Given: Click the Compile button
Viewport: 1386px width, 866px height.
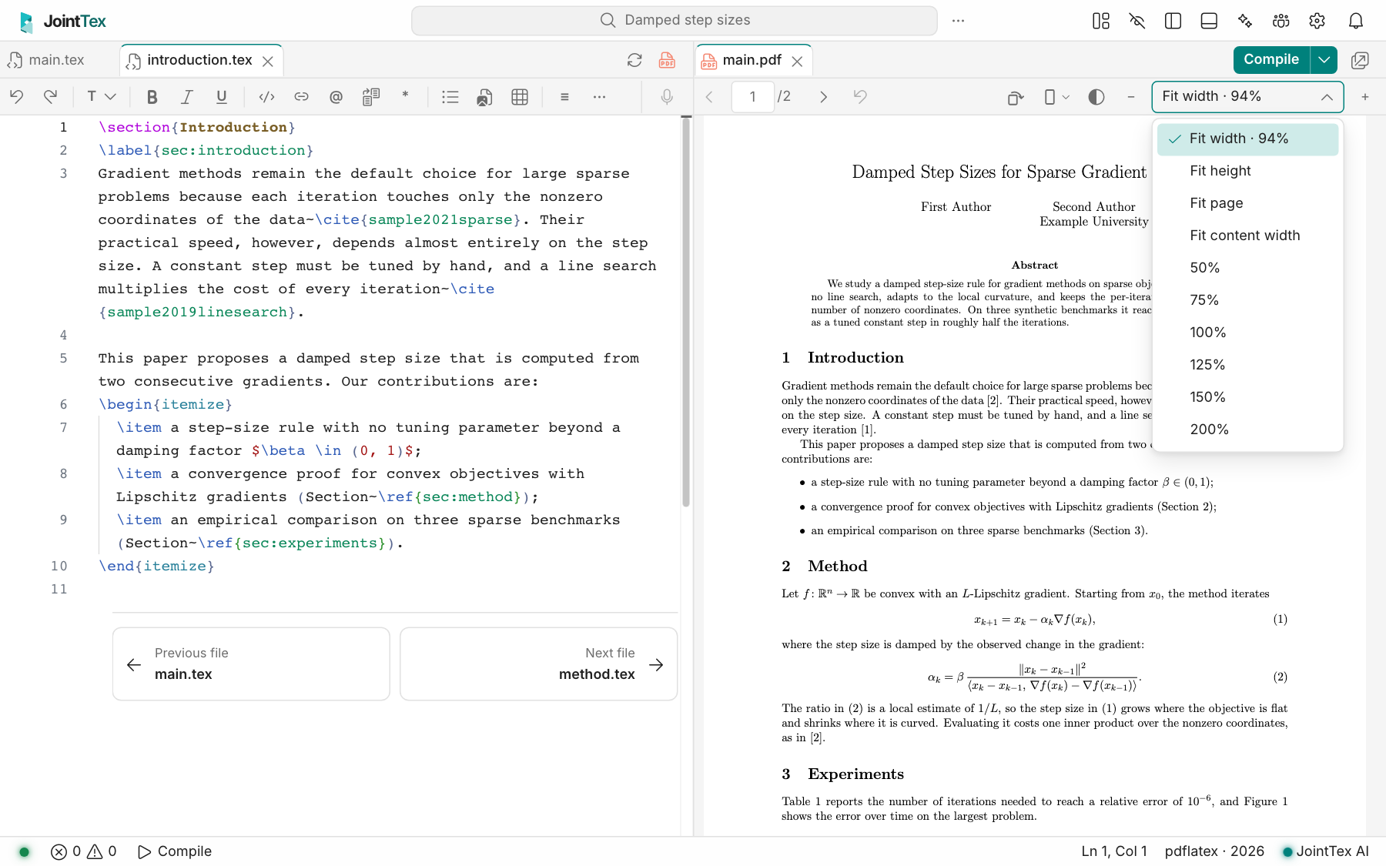Looking at the screenshot, I should (x=1271, y=59).
